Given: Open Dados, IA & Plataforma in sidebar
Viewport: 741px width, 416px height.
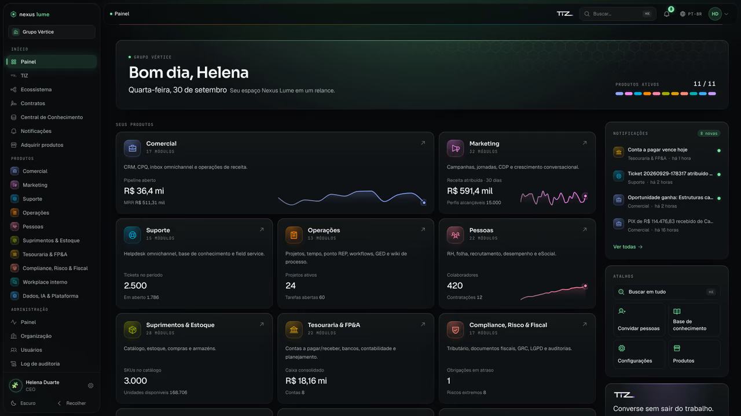Looking at the screenshot, I should (52, 296).
